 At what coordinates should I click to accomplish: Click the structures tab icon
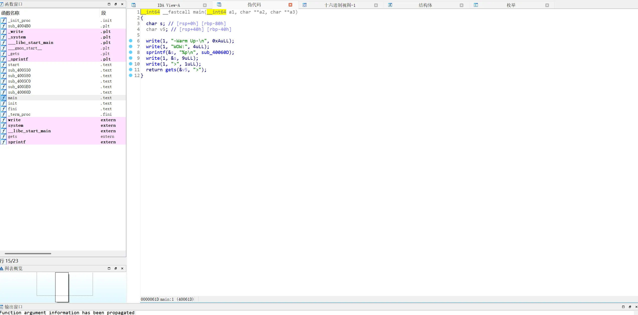390,5
